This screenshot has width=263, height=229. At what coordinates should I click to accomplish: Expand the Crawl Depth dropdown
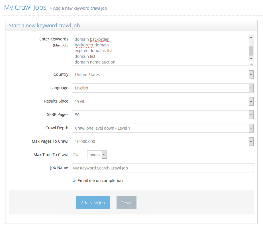tap(163, 128)
